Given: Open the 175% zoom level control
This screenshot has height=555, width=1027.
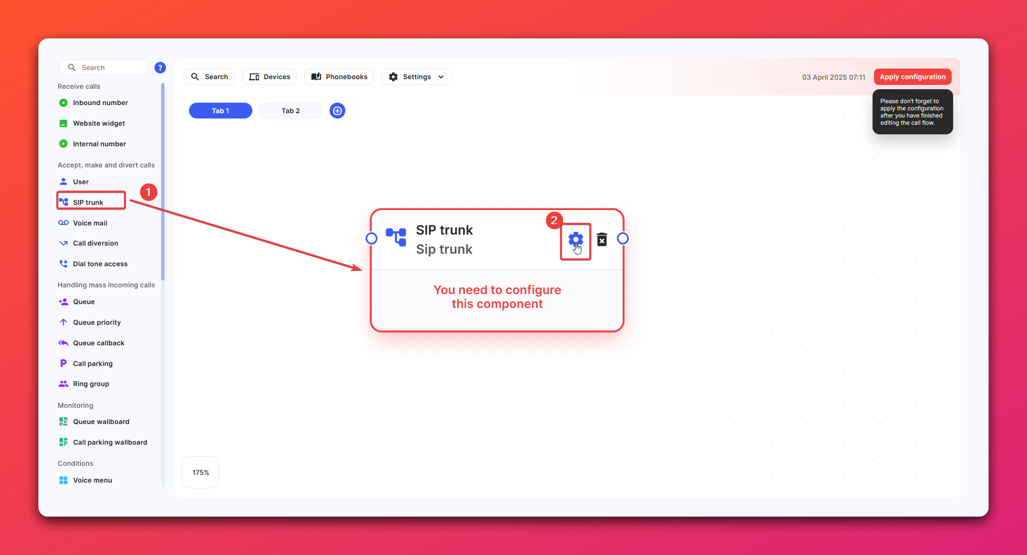Looking at the screenshot, I should [201, 472].
